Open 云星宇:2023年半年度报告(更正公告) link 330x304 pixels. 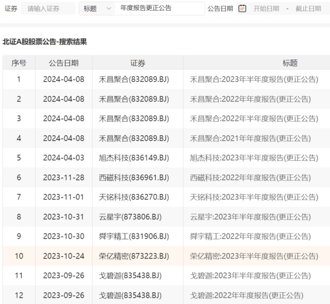tap(250, 217)
